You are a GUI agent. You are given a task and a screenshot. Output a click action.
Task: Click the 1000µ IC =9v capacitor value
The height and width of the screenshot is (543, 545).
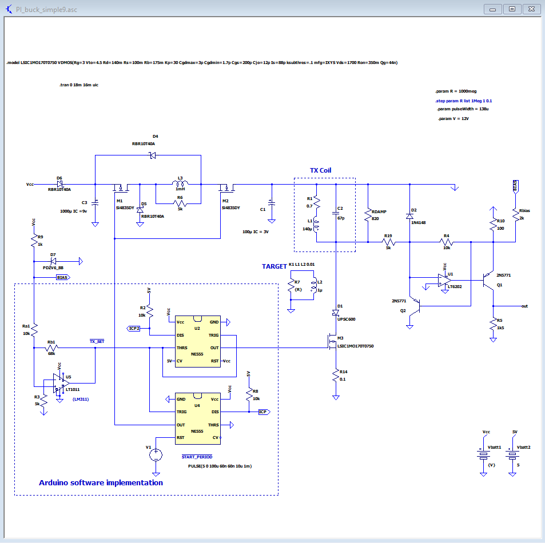(x=73, y=211)
